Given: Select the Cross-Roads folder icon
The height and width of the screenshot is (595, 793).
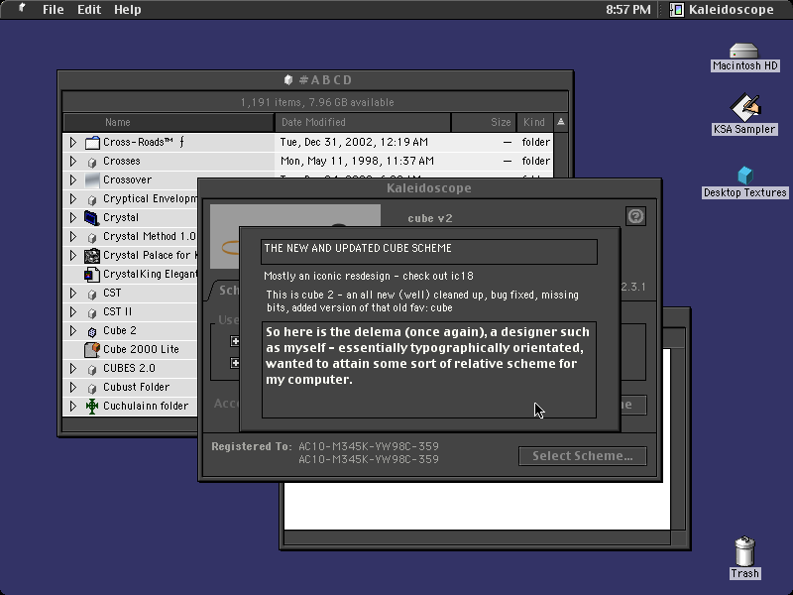Looking at the screenshot, I should pos(92,143).
